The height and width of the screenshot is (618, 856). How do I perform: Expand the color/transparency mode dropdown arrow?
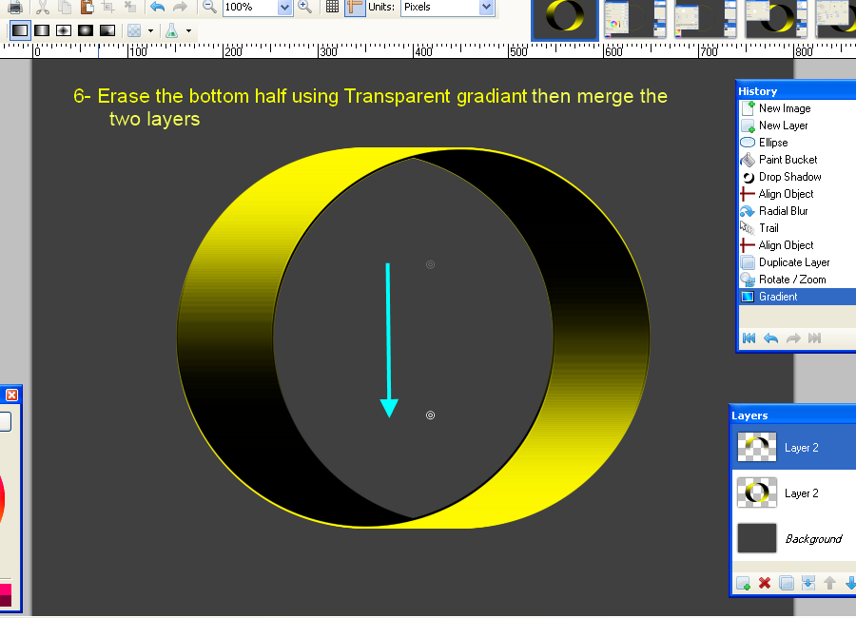click(150, 31)
